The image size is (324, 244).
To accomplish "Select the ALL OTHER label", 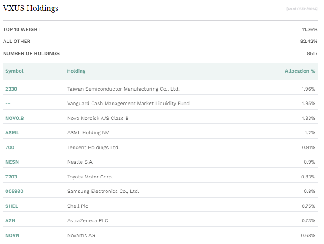I will click(x=17, y=41).
